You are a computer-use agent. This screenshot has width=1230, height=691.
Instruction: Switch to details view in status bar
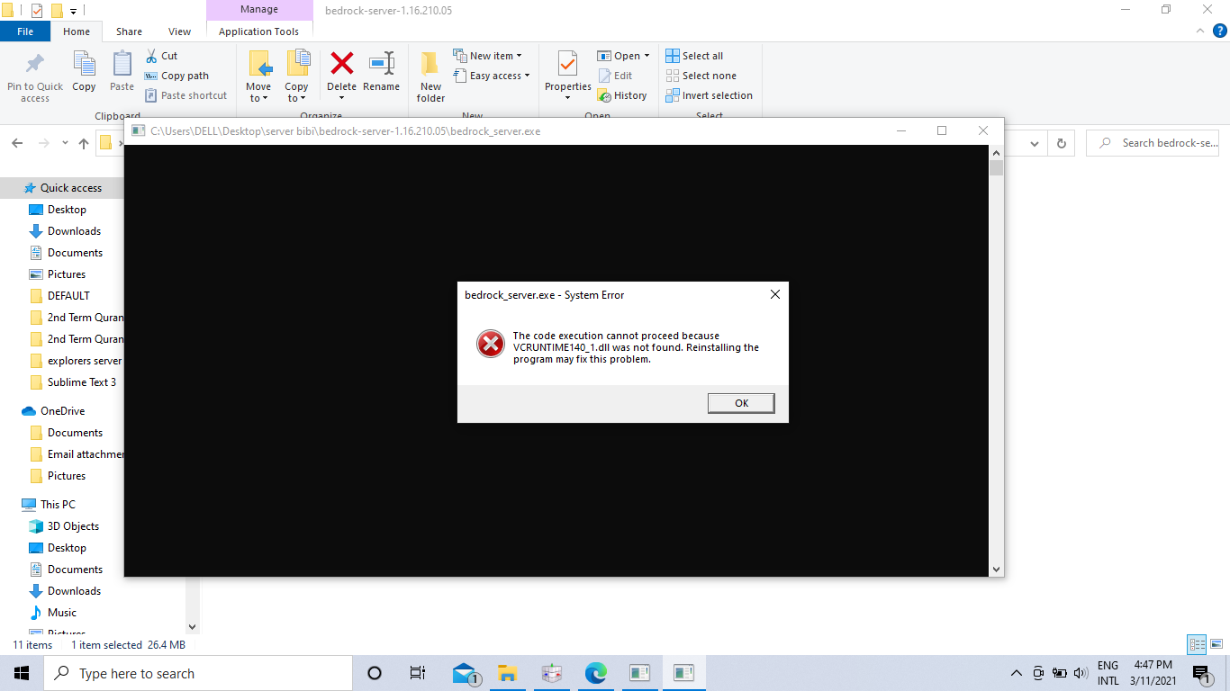click(1197, 644)
